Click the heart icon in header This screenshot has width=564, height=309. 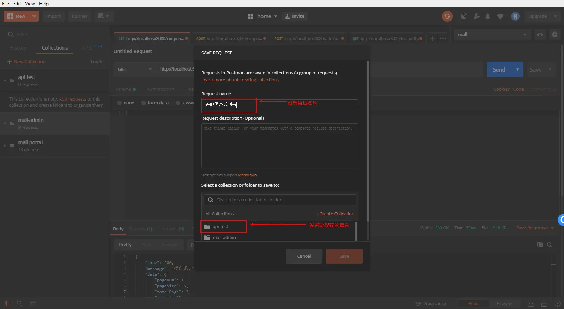click(x=500, y=16)
